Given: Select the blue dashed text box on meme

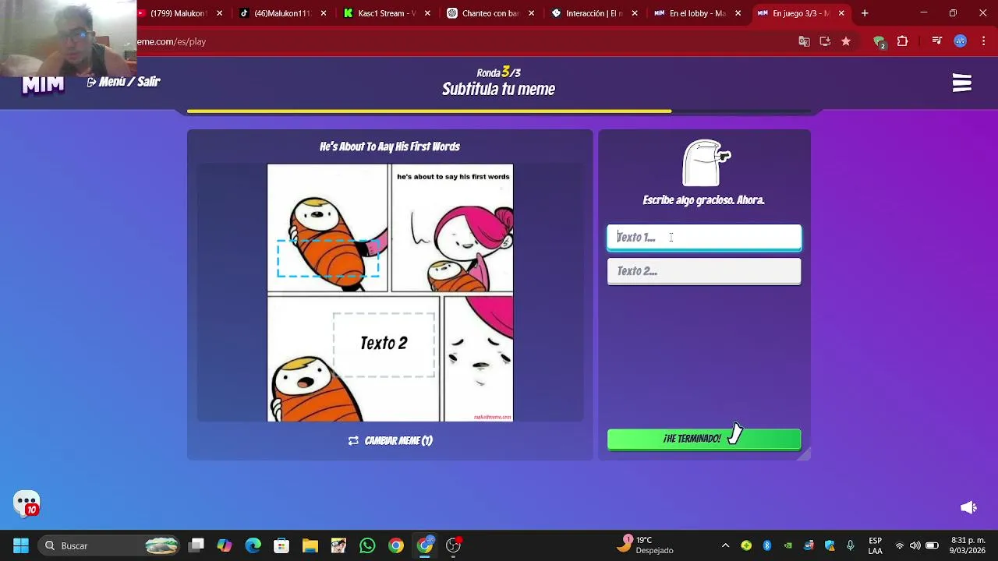Looking at the screenshot, I should pyautogui.click(x=328, y=258).
